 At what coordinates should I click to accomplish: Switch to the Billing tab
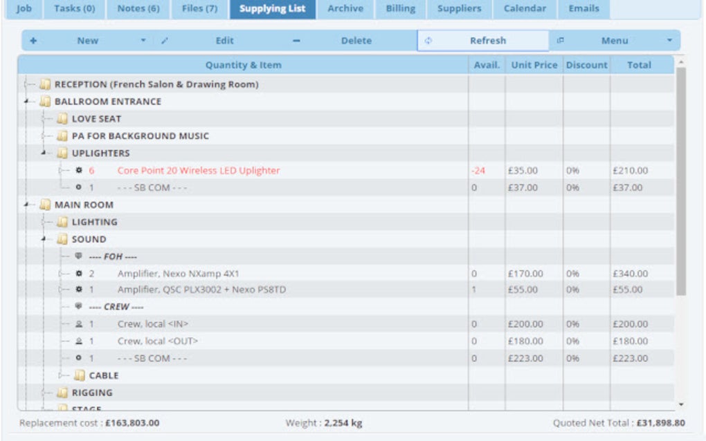(401, 9)
